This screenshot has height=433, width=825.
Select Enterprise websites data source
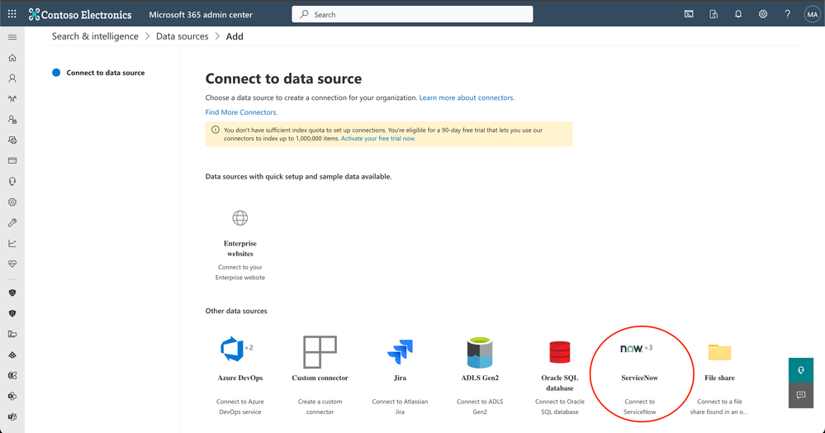[x=240, y=245]
